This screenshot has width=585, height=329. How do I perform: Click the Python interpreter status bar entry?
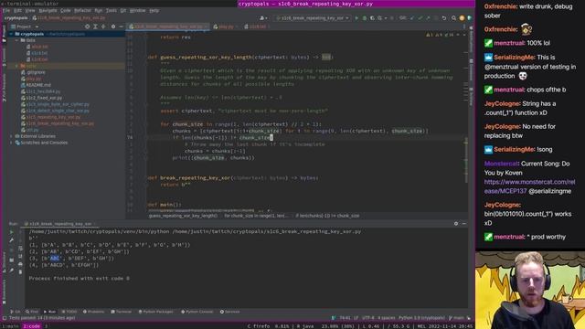click(x=421, y=318)
